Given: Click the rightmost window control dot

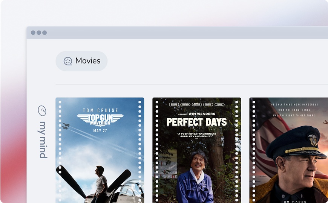Looking at the screenshot, I should [44, 33].
